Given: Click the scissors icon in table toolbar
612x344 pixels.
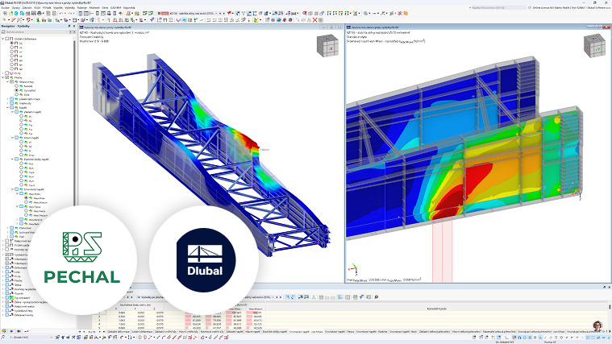Looking at the screenshot, I should (314, 297).
